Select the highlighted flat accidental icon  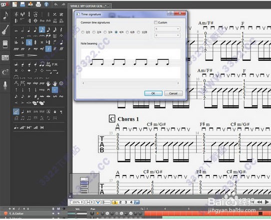(x=29, y=42)
